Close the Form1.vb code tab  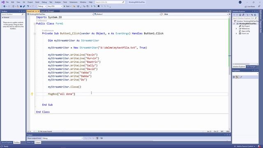tap(38, 11)
